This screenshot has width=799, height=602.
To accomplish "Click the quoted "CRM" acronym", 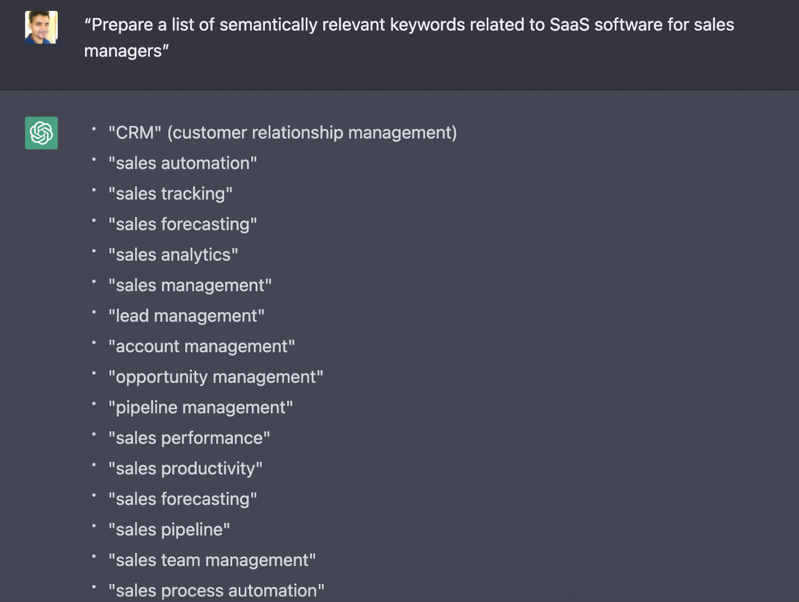I will point(135,133).
